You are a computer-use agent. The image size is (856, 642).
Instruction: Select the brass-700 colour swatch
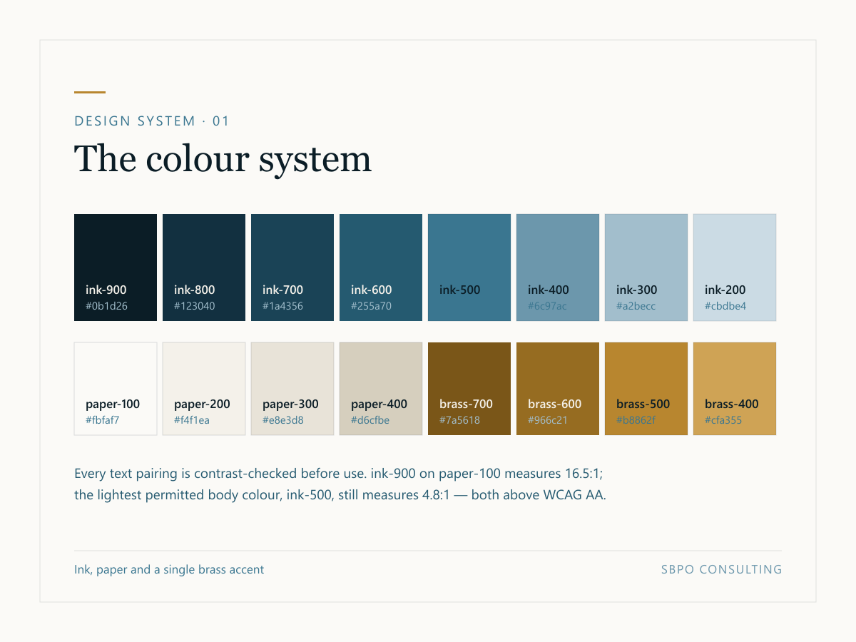469,389
